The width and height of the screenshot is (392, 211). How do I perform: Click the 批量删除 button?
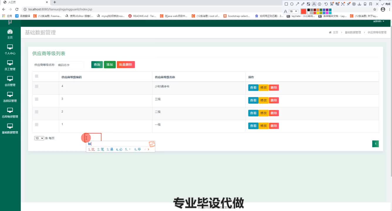(126, 64)
